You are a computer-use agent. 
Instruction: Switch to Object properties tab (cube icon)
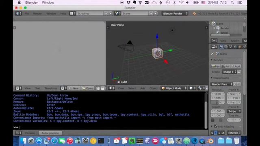pyautogui.click(x=240, y=47)
